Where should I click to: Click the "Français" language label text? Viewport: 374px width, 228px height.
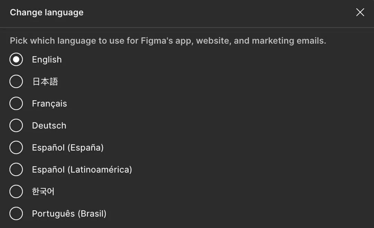click(49, 104)
